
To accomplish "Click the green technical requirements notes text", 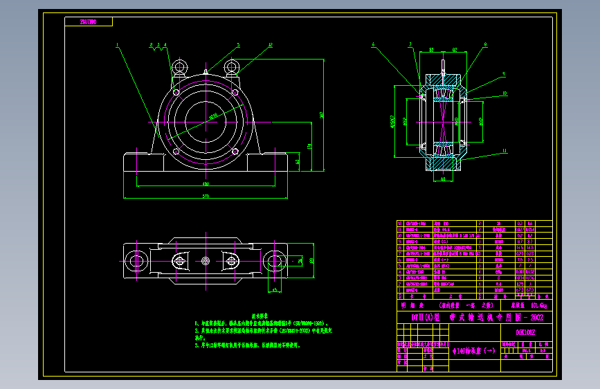I will 263,331.
